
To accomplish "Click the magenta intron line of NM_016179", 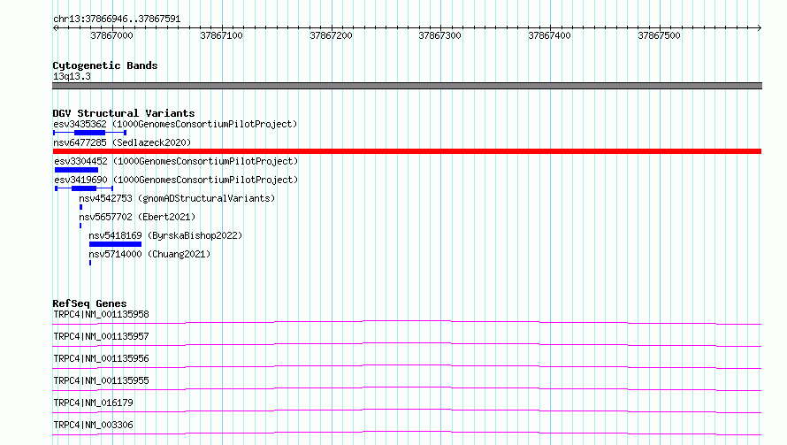I will 407,410.
